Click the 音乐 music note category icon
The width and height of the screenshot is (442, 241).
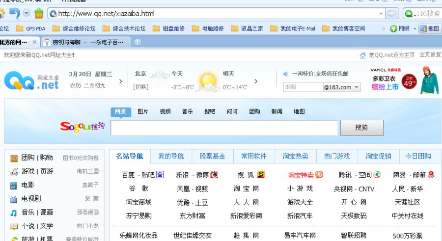(x=14, y=213)
